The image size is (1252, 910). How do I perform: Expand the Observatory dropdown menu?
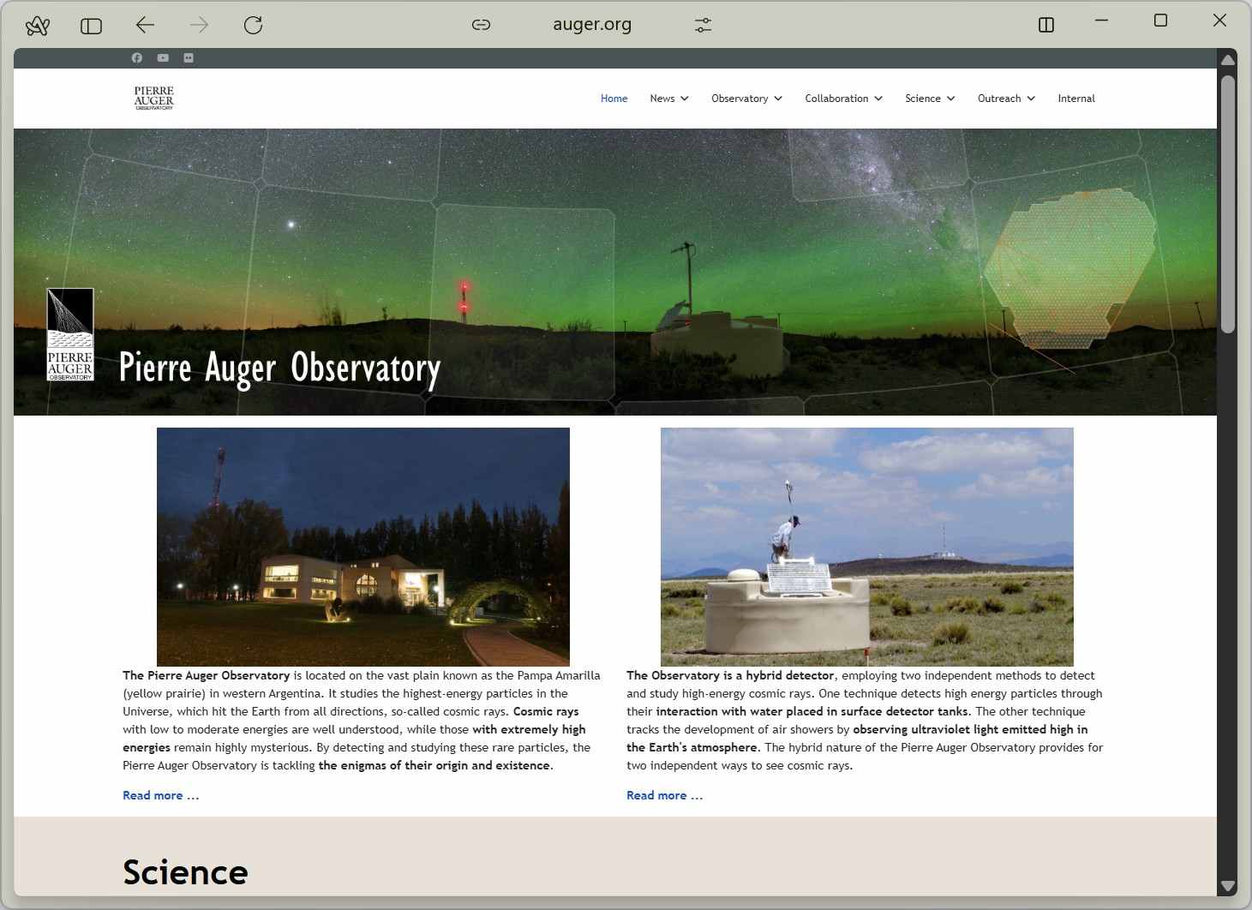(x=746, y=99)
